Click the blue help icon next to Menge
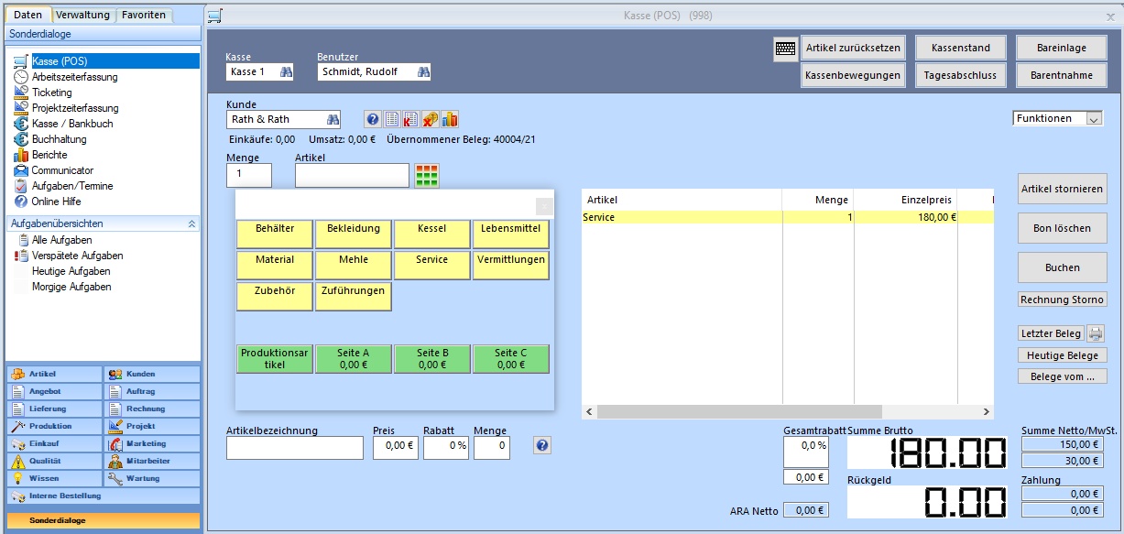This screenshot has height=534, width=1124. pyautogui.click(x=542, y=445)
